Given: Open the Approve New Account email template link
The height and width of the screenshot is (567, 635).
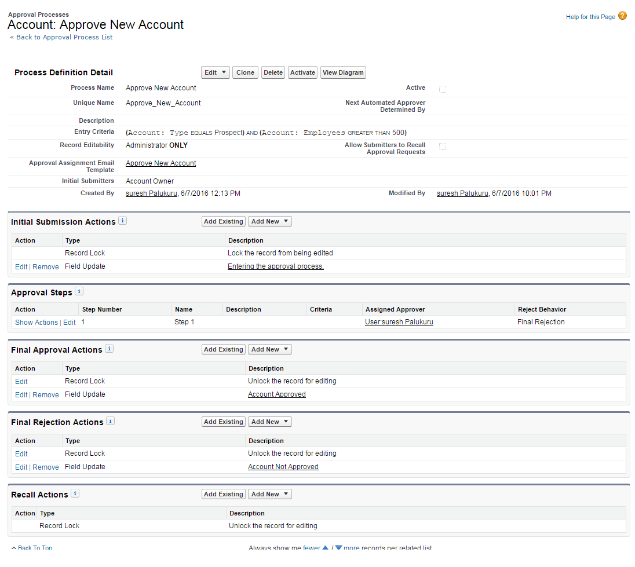Looking at the screenshot, I should pyautogui.click(x=160, y=163).
